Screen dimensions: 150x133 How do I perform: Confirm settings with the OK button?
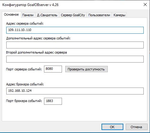(x=112, y=127)
